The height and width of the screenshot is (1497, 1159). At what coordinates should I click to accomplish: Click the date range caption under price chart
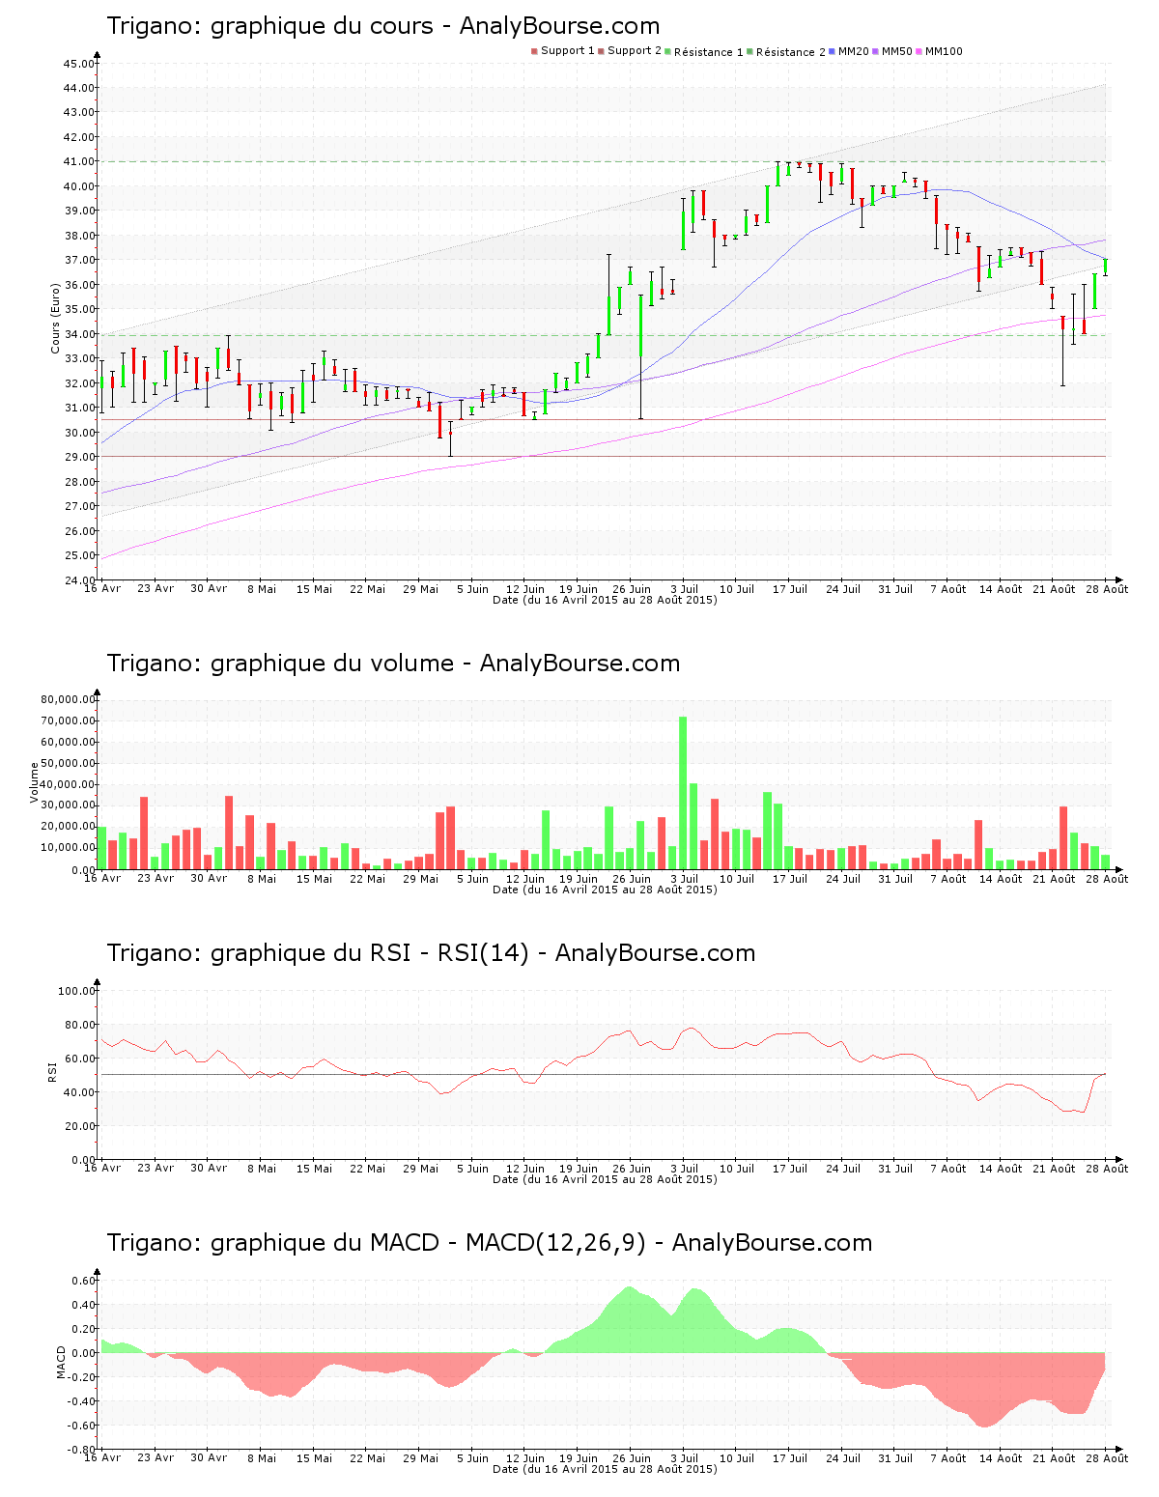point(605,600)
